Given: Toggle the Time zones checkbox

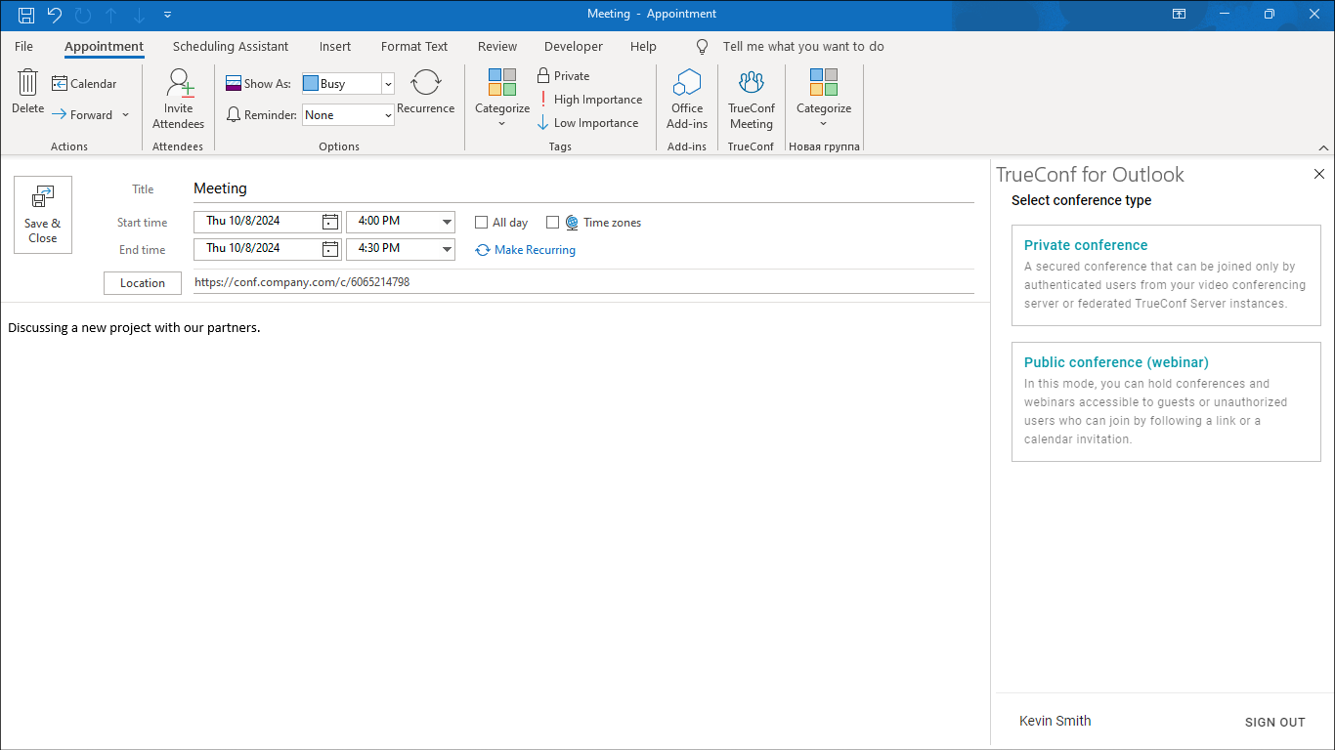Looking at the screenshot, I should (552, 223).
